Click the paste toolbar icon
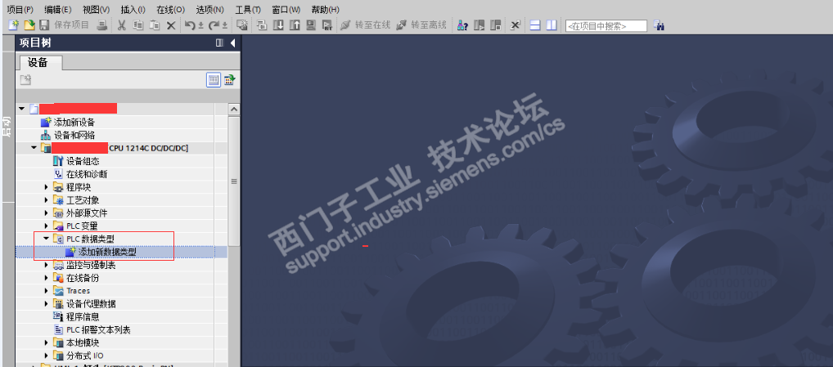833x367 pixels. 155,25
